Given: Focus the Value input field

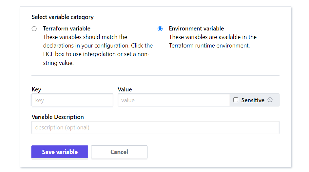Looking at the screenshot, I should point(174,100).
